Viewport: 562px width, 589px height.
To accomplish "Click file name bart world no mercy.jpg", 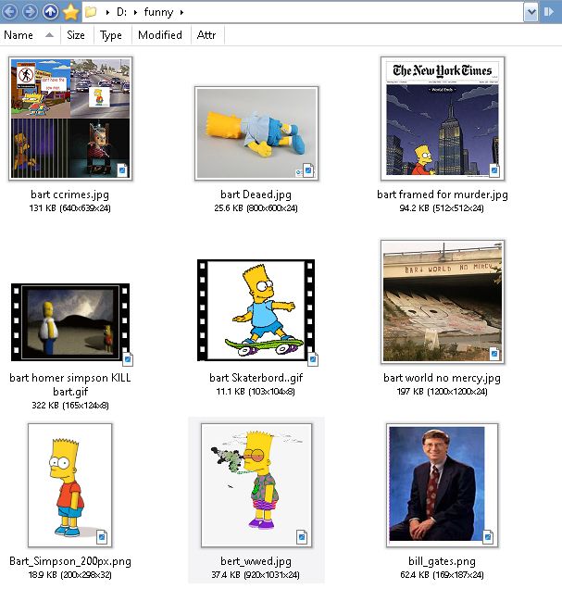I will [x=443, y=378].
